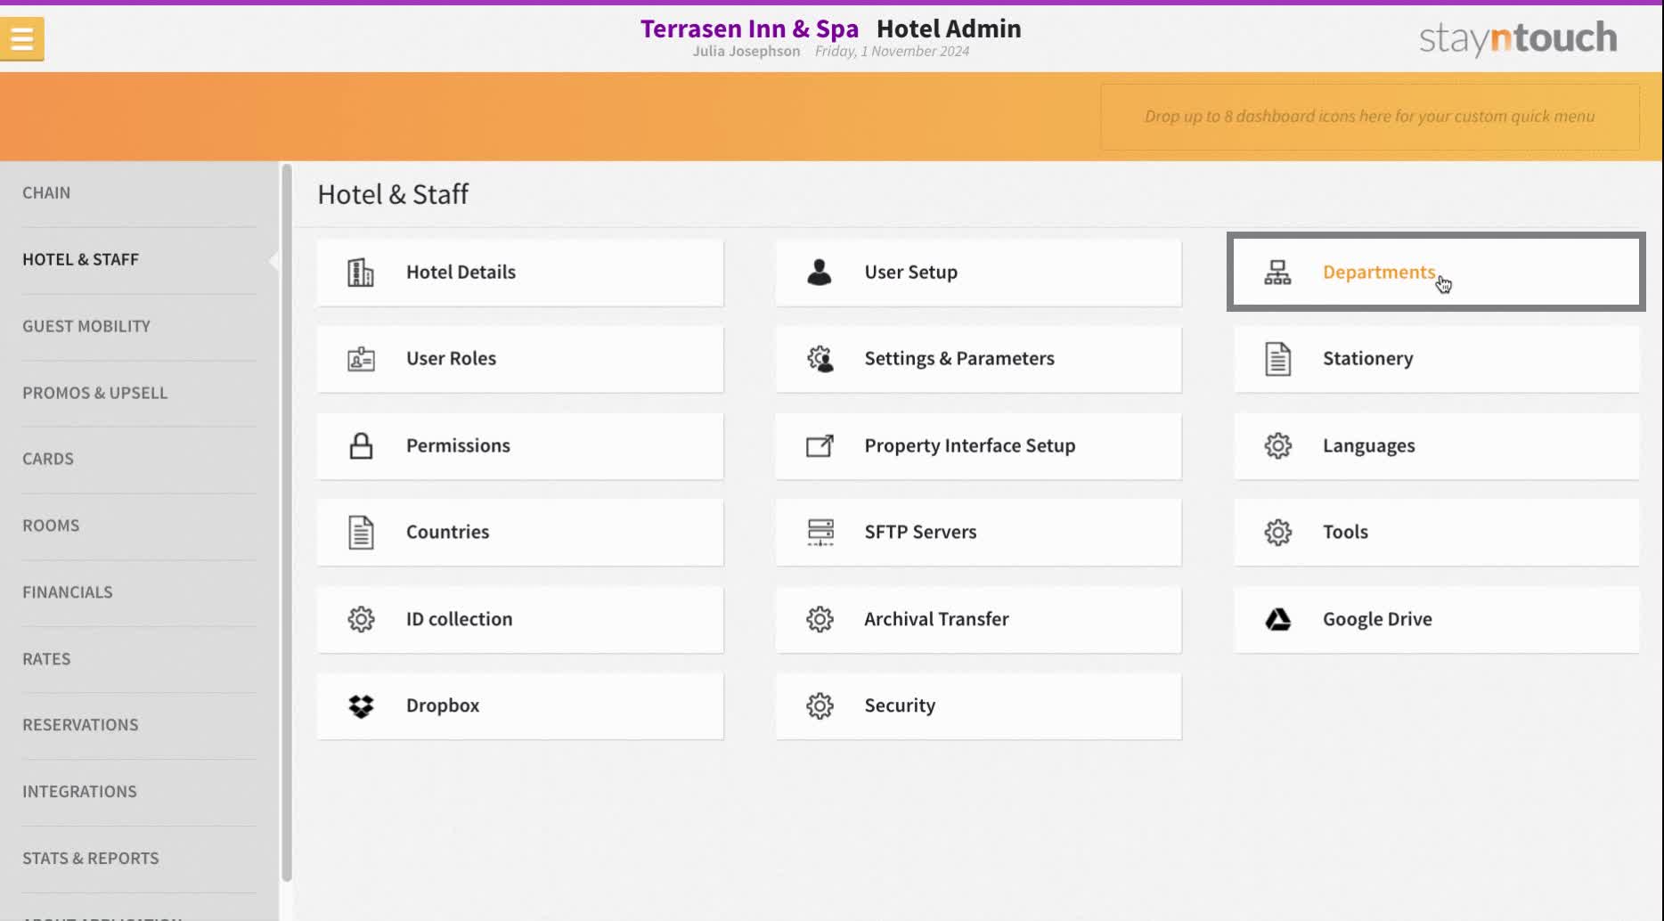Open the Languages label

(x=1368, y=445)
